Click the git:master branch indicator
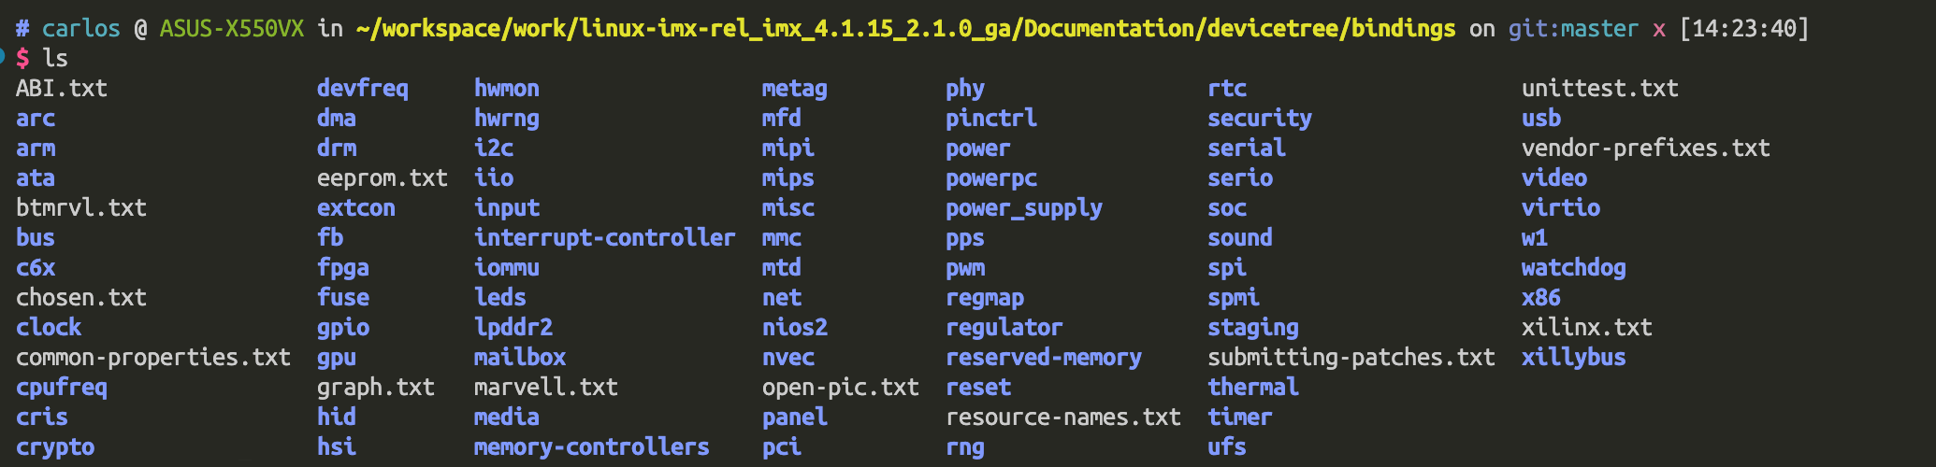The width and height of the screenshot is (1936, 467). pos(1572,28)
